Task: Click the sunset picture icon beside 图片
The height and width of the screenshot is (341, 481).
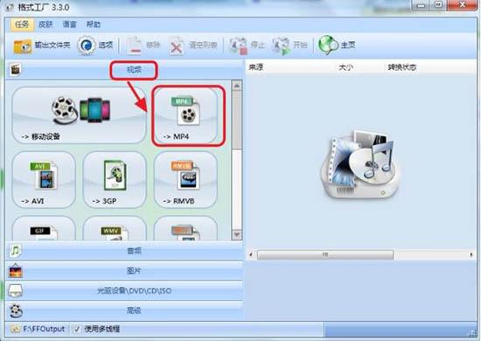Action: pyautogui.click(x=16, y=271)
